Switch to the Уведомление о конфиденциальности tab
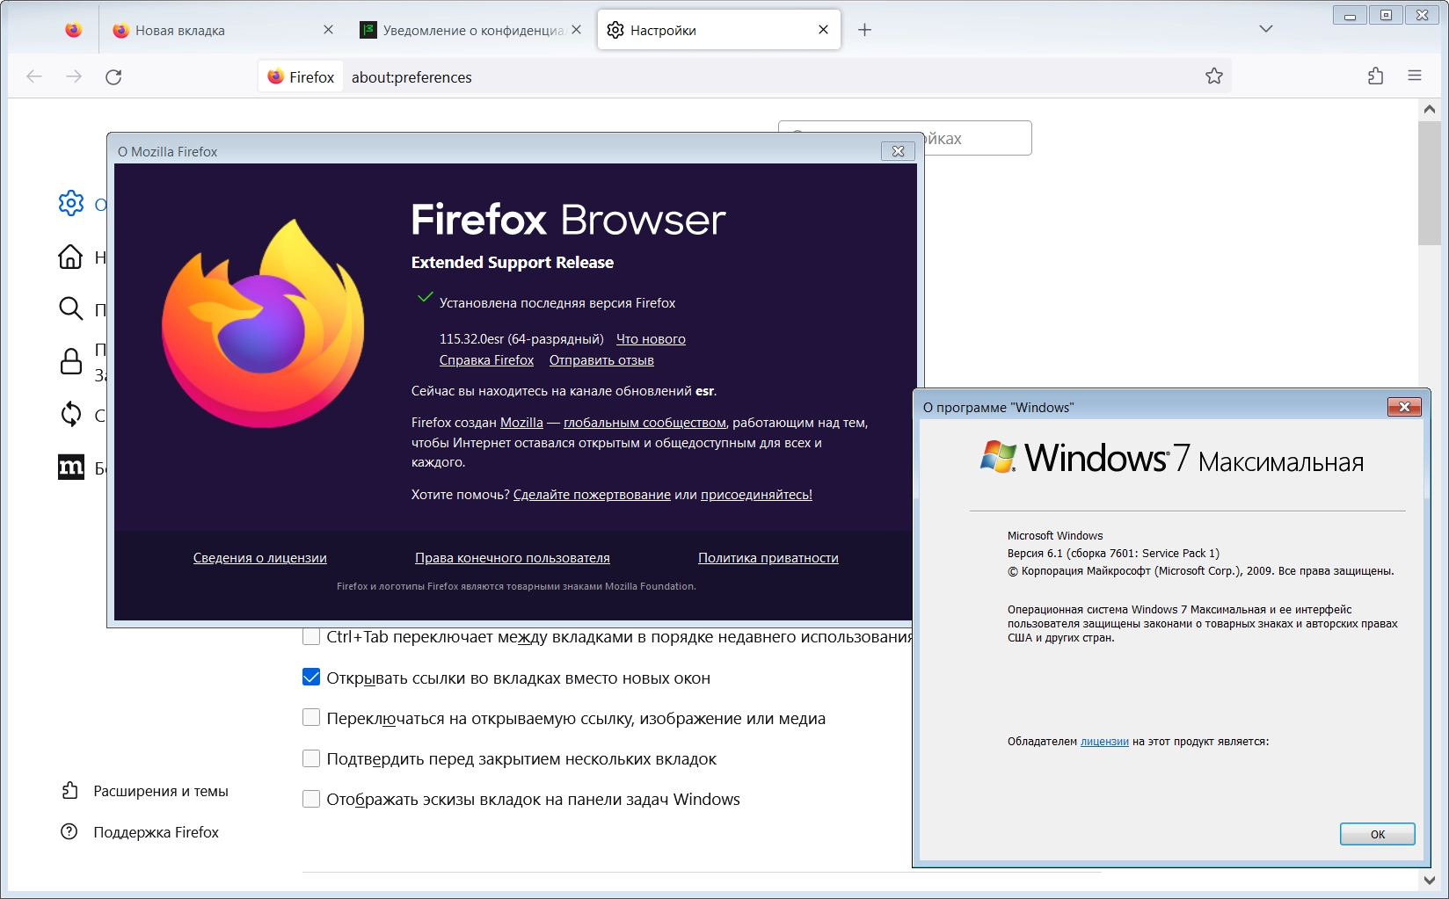The width and height of the screenshot is (1449, 899). coord(471,30)
